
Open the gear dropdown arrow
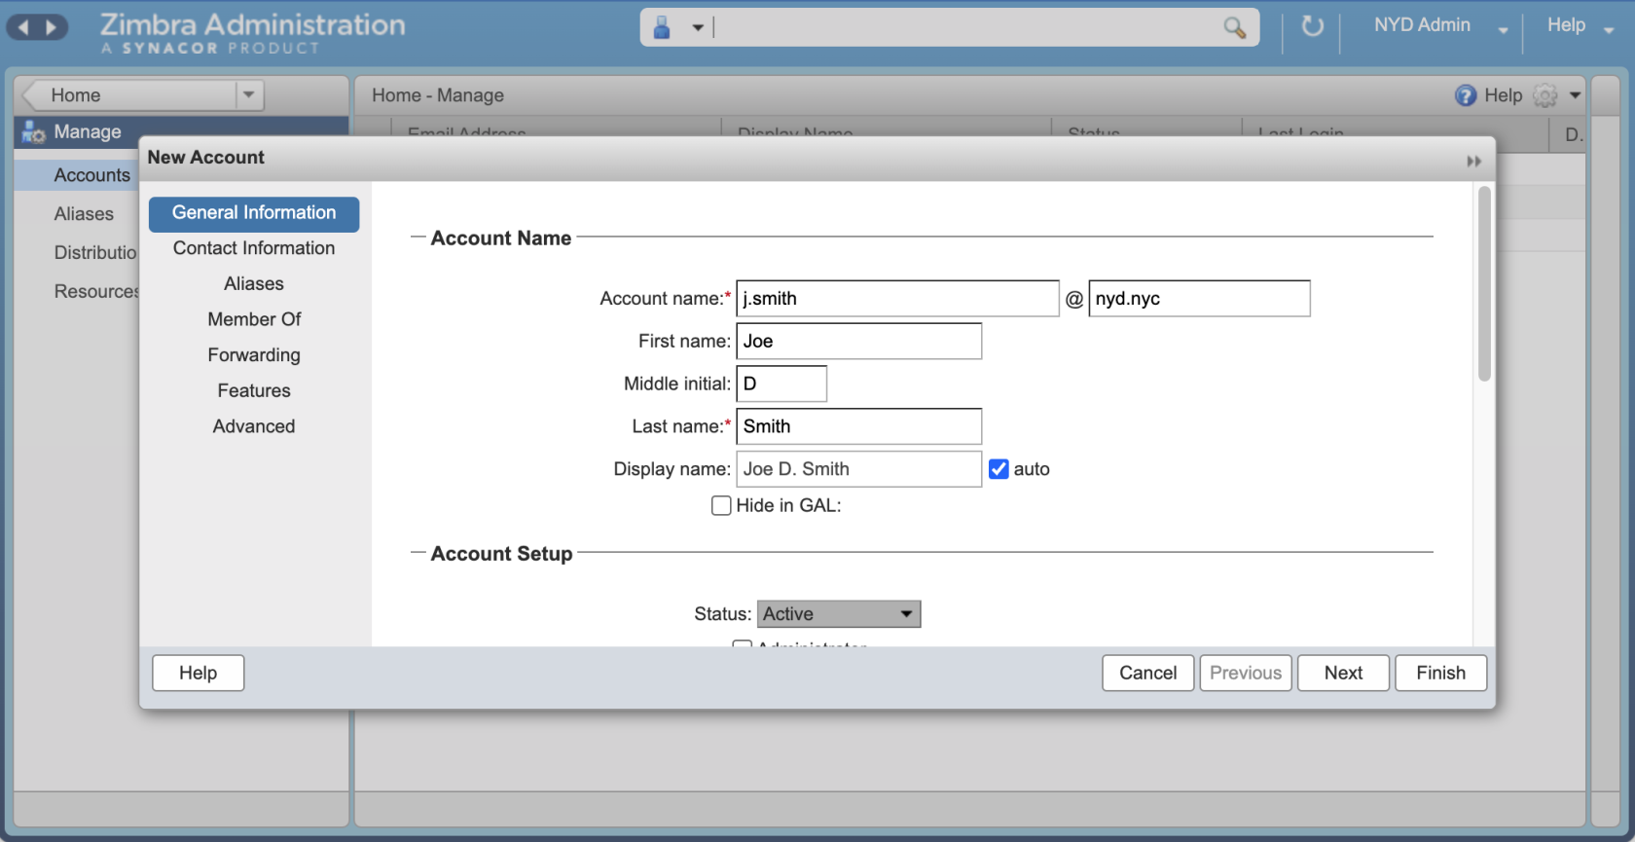[1575, 95]
